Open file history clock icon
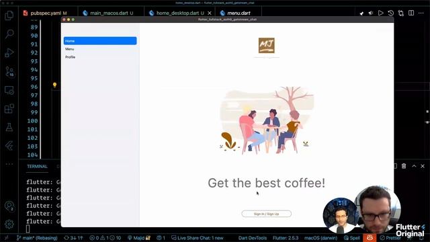This screenshot has width=430, height=242. (x=391, y=13)
